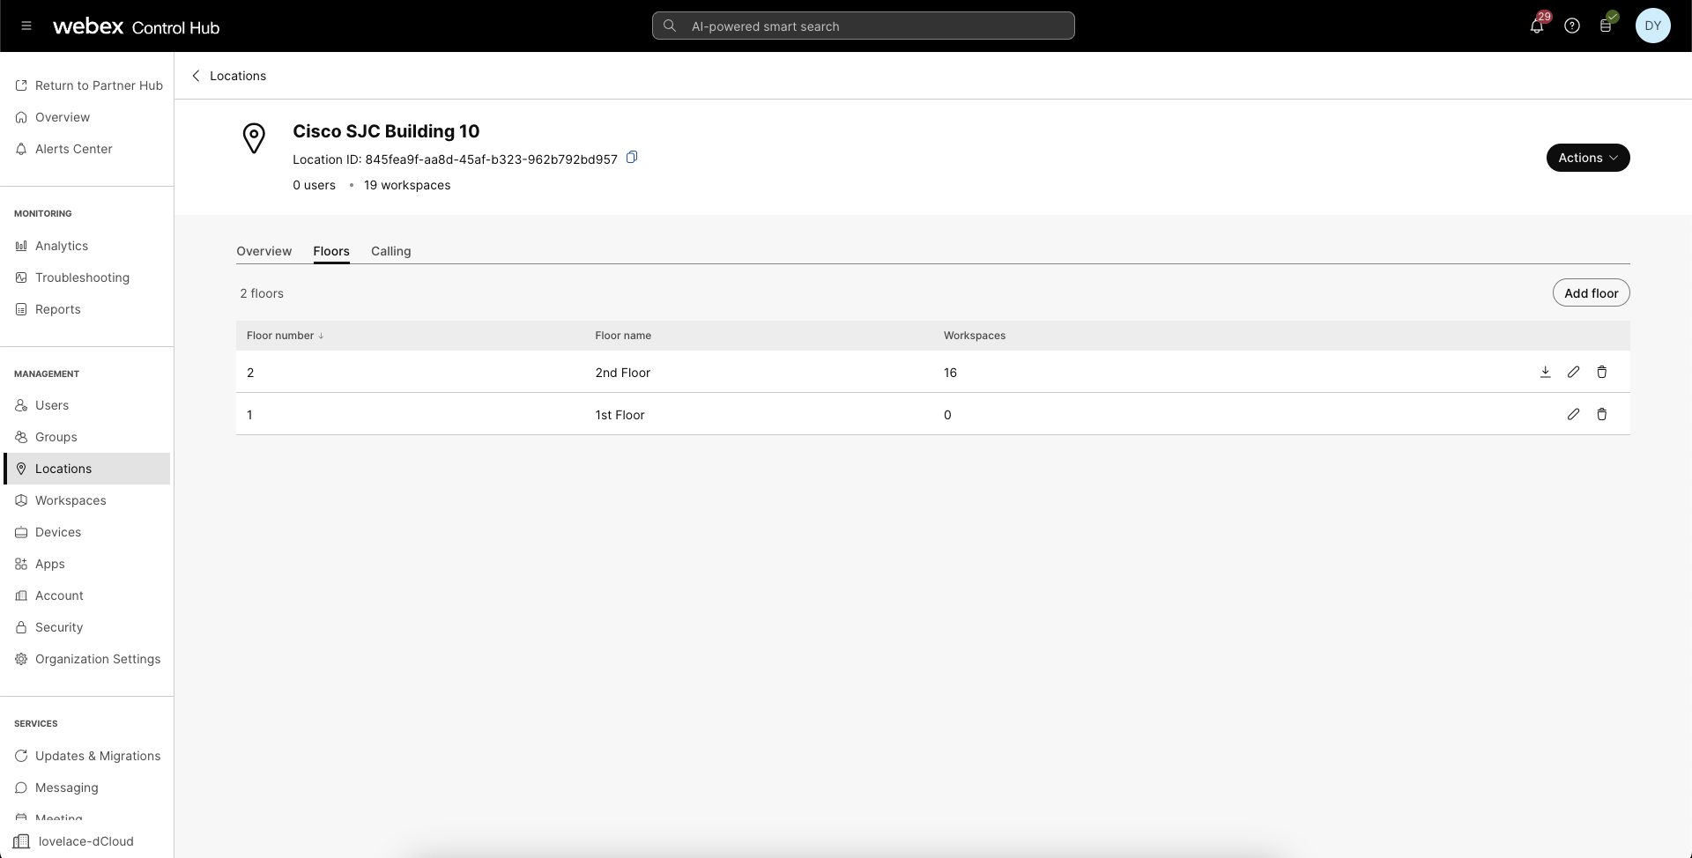Copy the Location ID using the copy icon

tap(632, 157)
